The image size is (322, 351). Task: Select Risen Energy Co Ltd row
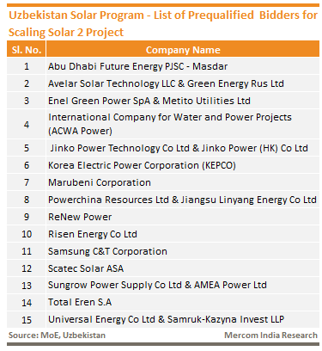(163, 234)
